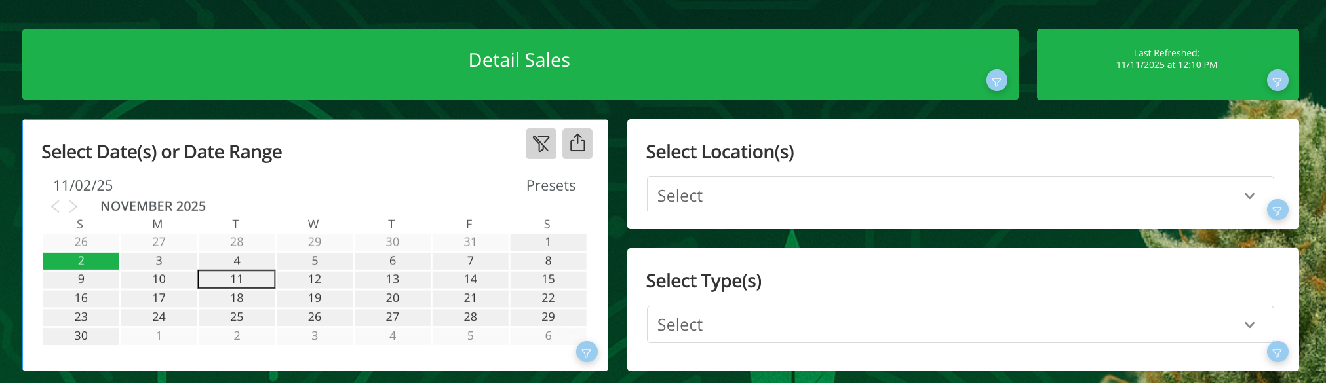Choose November 19 on calendar
1326x383 pixels.
(315, 298)
